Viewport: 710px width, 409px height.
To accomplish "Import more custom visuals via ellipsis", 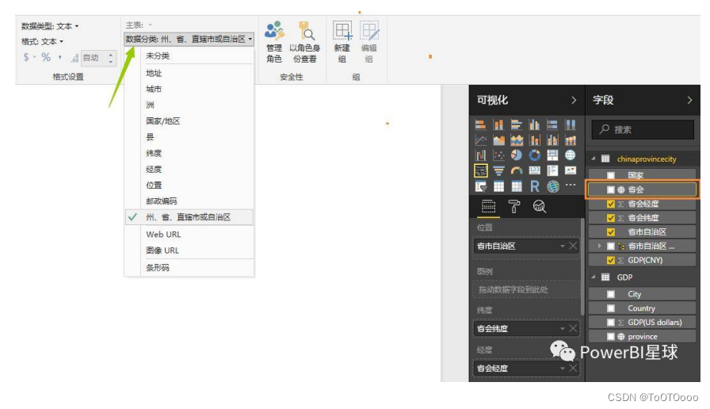I will coord(571,185).
